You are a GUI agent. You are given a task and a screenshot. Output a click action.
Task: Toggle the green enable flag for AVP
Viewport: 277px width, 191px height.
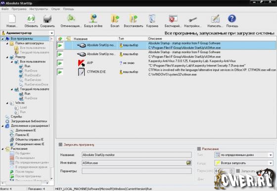(x=60, y=63)
